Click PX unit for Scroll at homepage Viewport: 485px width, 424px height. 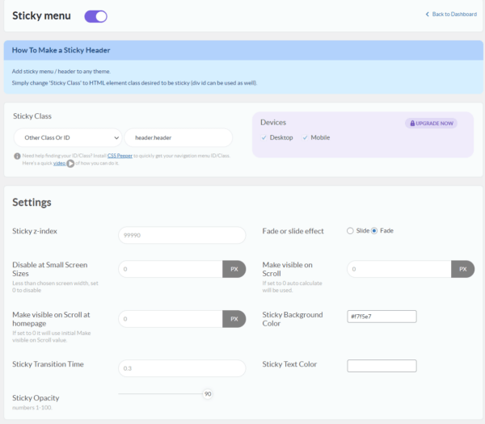point(234,319)
